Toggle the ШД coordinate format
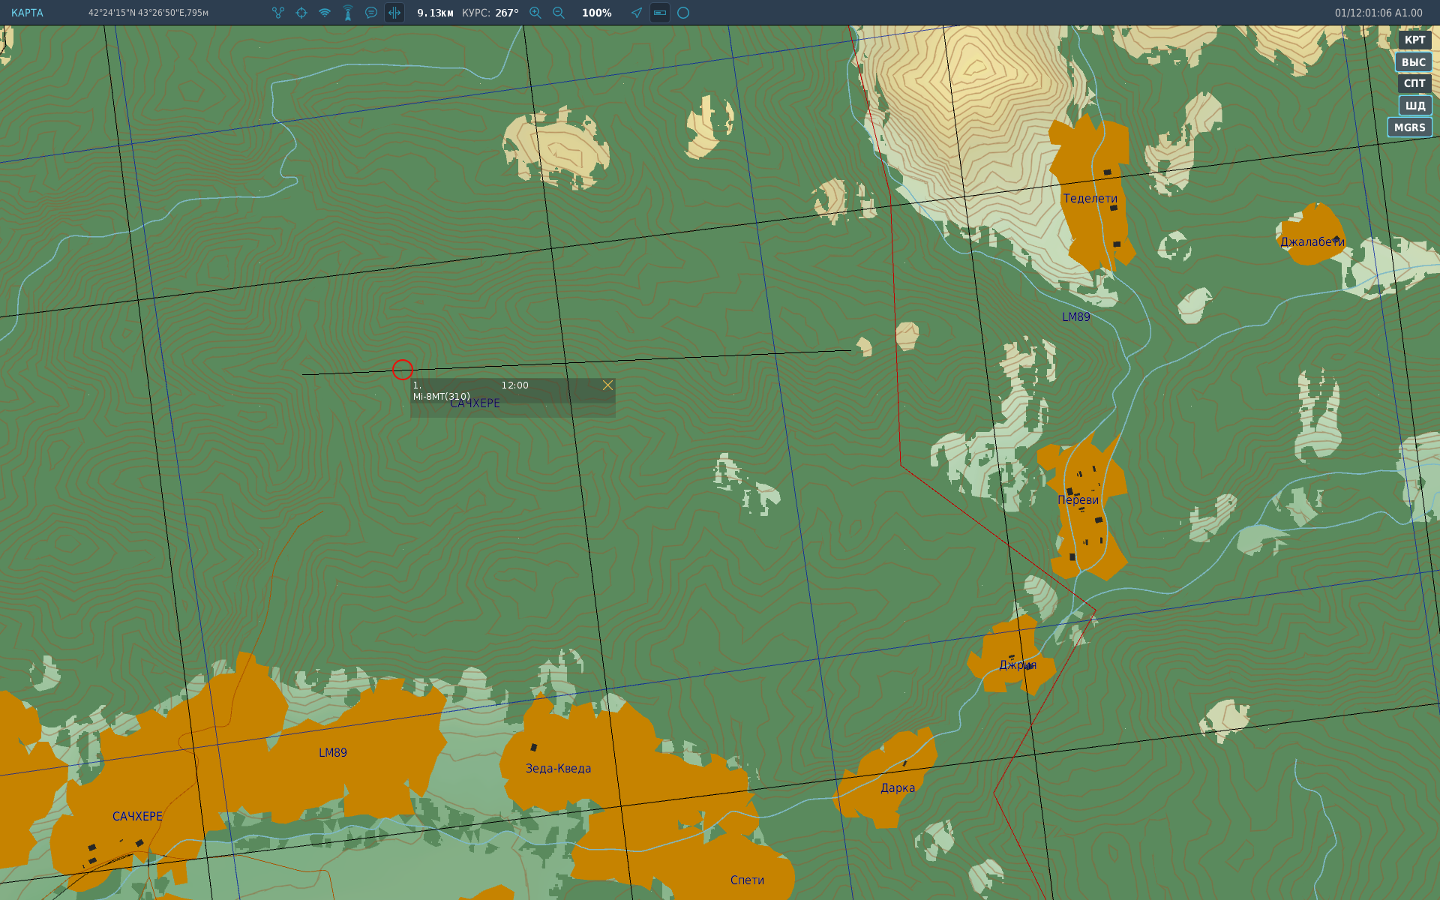The height and width of the screenshot is (900, 1440). click(x=1415, y=106)
